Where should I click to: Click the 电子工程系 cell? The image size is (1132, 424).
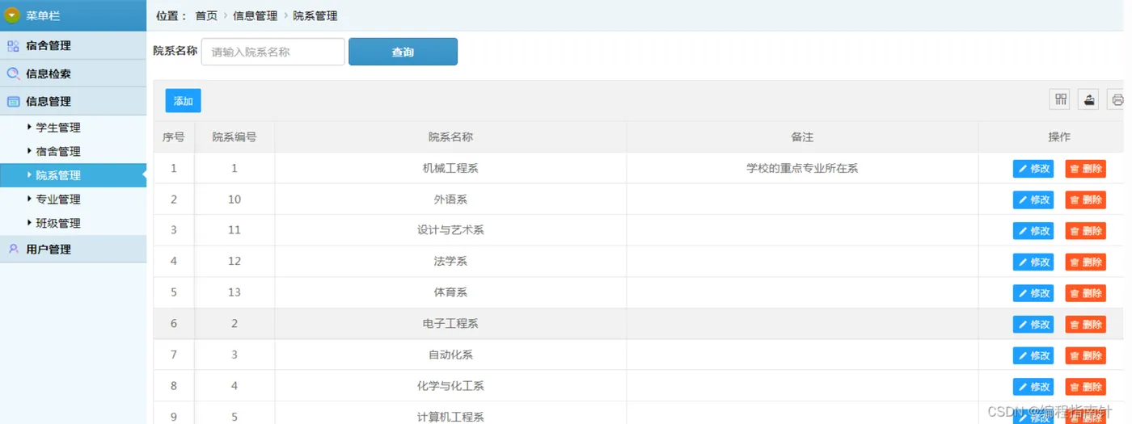pyautogui.click(x=450, y=324)
